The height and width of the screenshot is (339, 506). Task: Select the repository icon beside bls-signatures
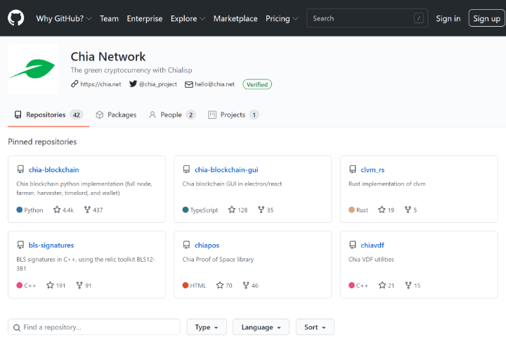click(x=20, y=245)
